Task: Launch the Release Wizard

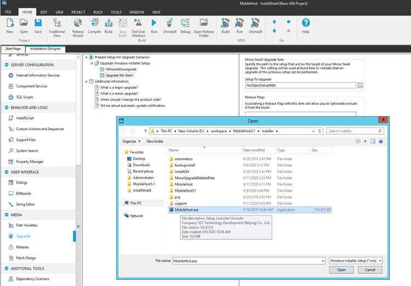Action: [78, 23]
